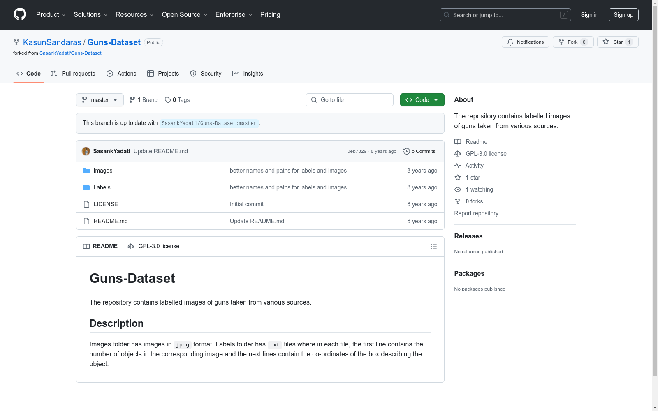Click the SasankYadati author name
The width and height of the screenshot is (658, 411).
[x=112, y=151]
